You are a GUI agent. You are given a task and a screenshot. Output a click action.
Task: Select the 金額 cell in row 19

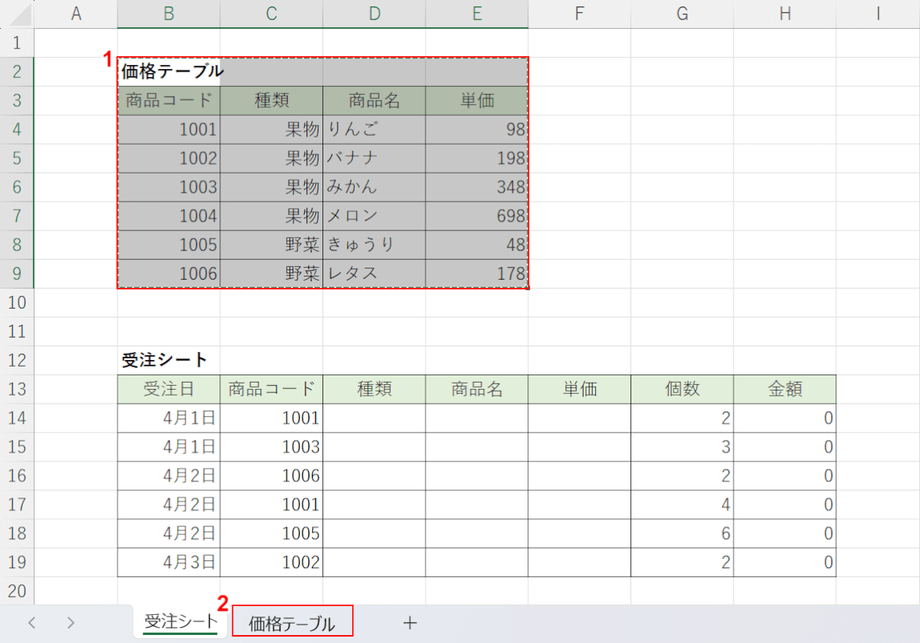point(784,563)
